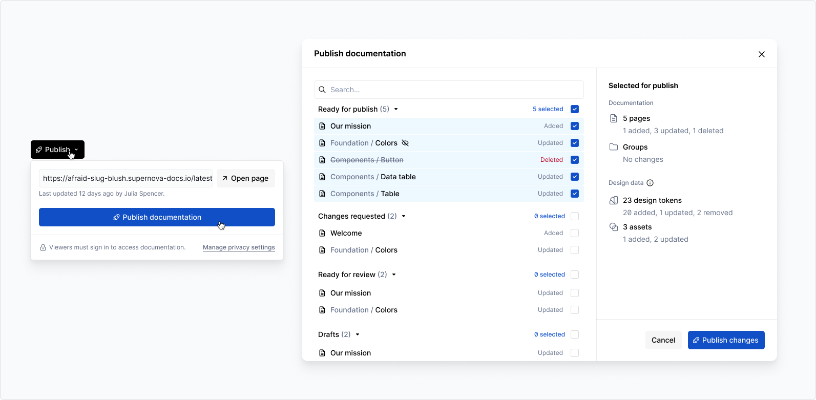
Task: Collapse the Ready for publish group
Action: coord(396,109)
